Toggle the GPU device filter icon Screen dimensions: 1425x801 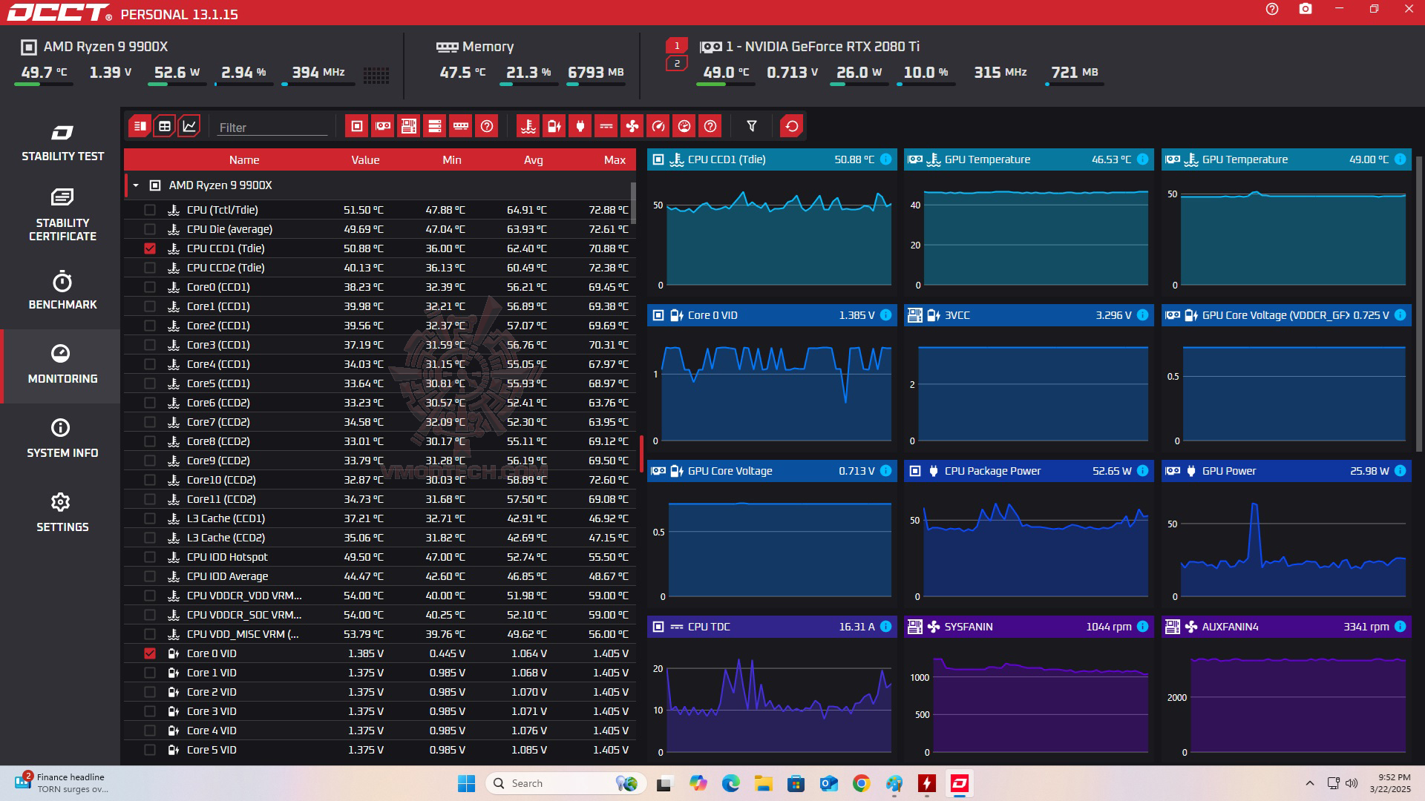[383, 126]
